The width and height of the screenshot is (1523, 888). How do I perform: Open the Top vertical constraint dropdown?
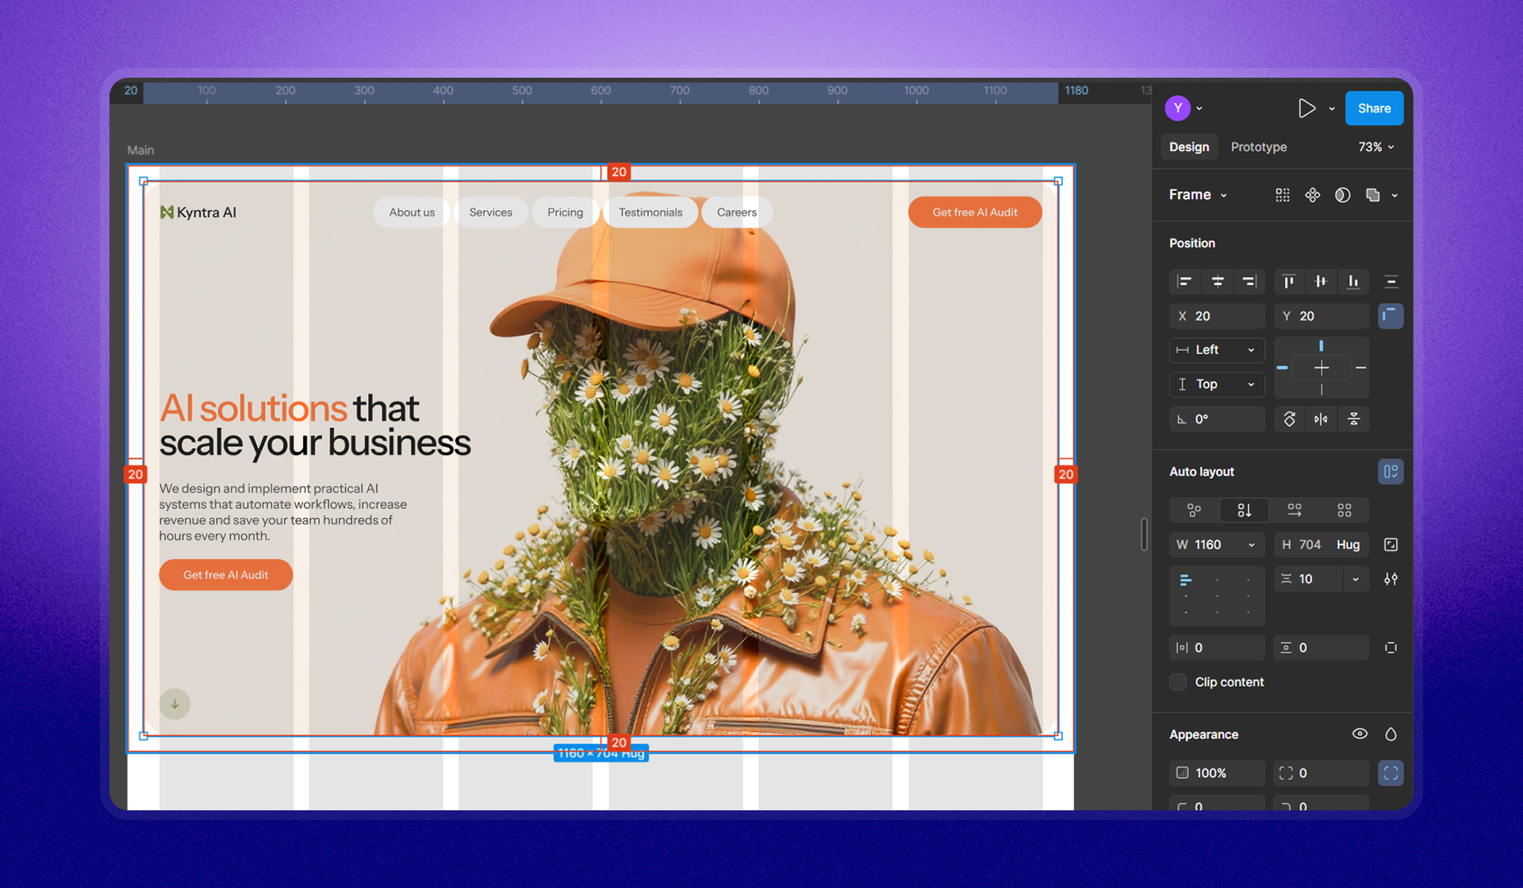(x=1217, y=385)
